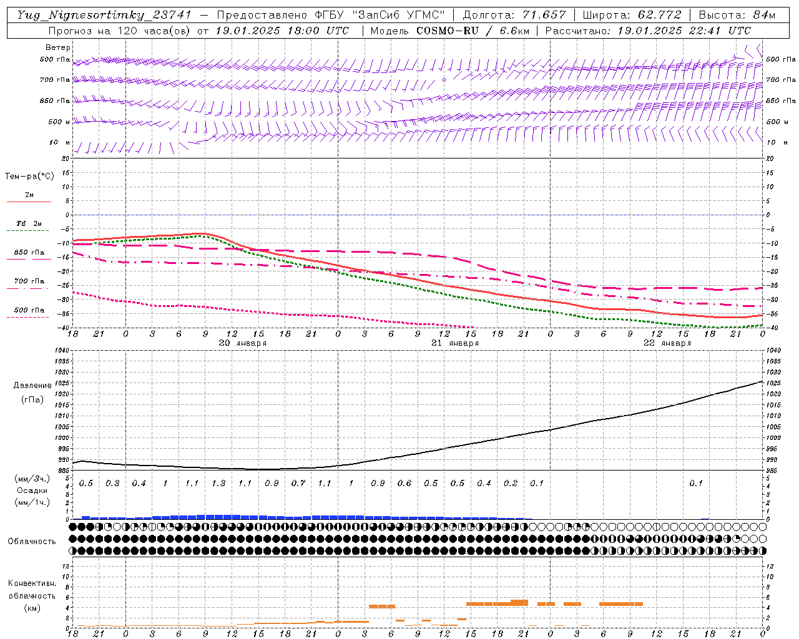Click the Высота: 84м value
Viewport: 799px width, 639px height.
click(x=737, y=15)
